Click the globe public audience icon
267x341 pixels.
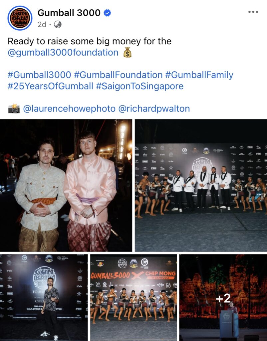click(x=58, y=24)
